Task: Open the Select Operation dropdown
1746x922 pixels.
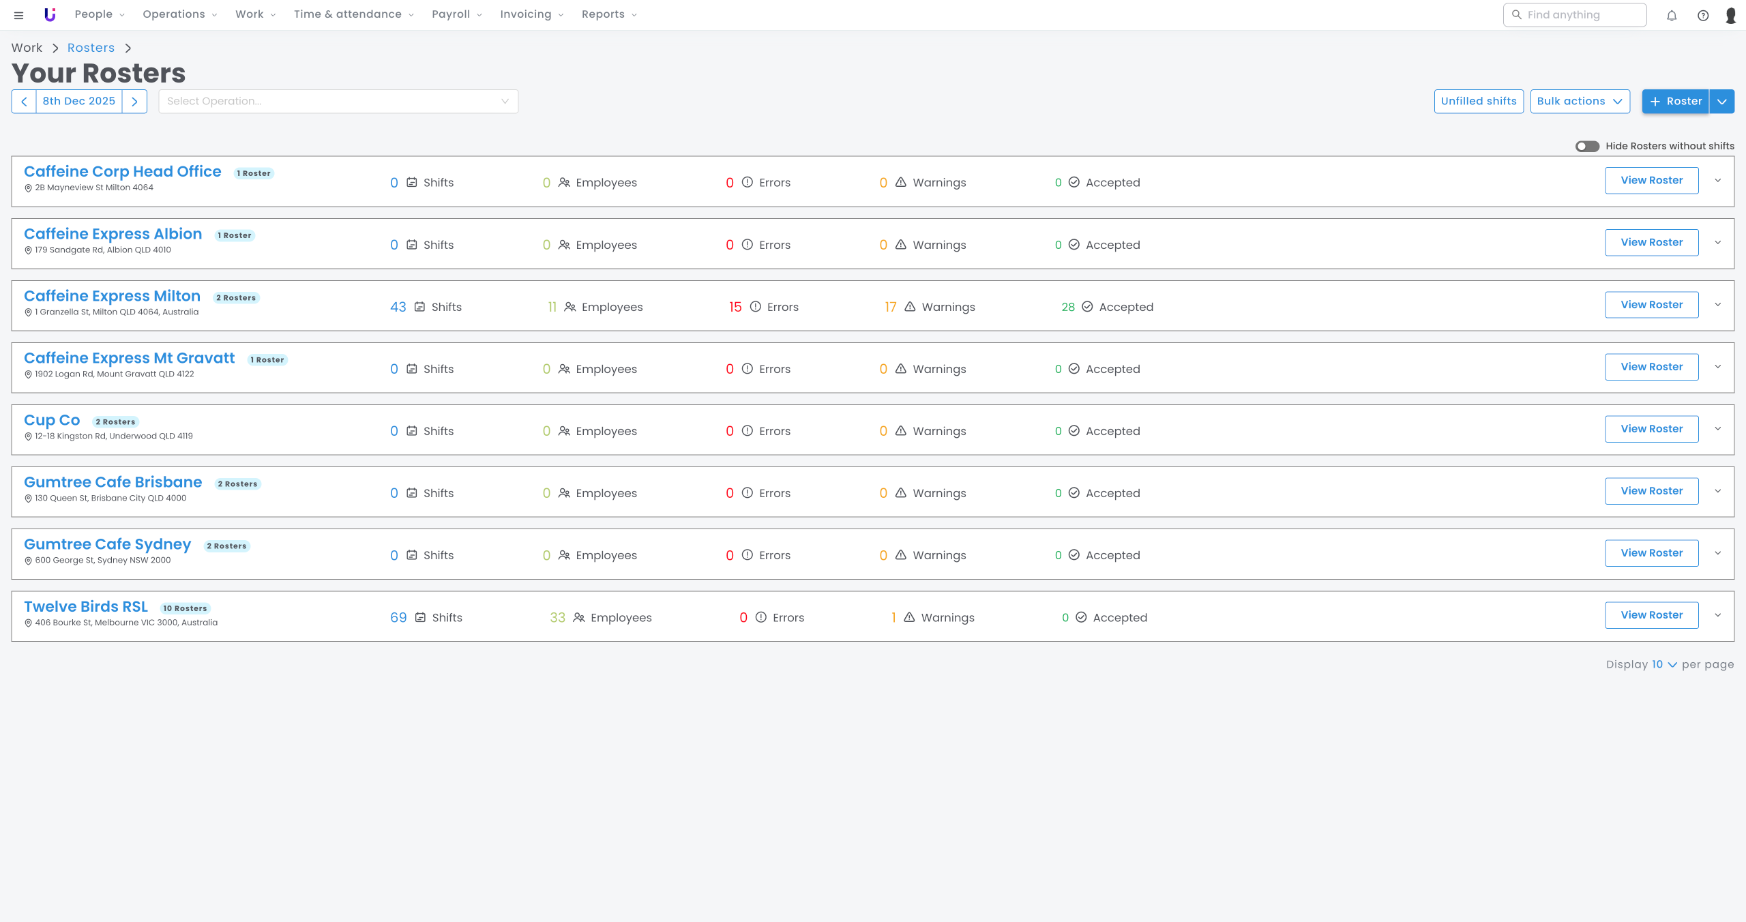Action: coord(338,101)
